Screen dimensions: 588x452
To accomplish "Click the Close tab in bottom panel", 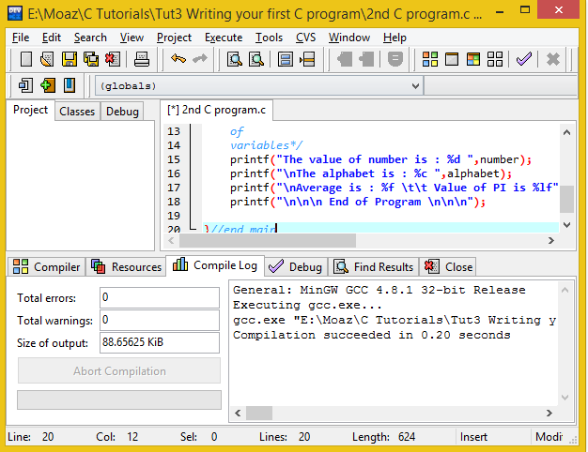I will pyautogui.click(x=448, y=267).
